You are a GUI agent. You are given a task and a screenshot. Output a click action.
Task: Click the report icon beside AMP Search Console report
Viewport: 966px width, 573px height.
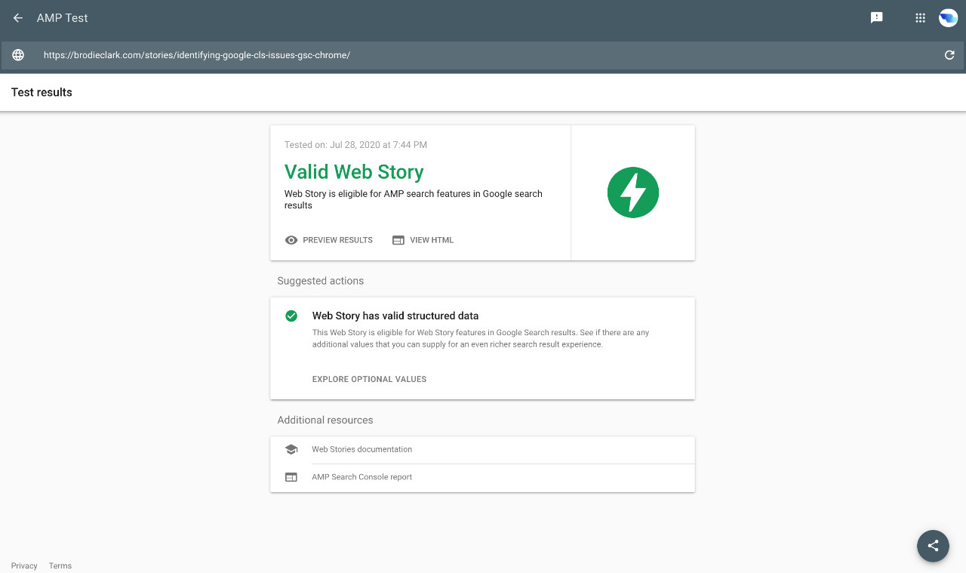(x=291, y=476)
